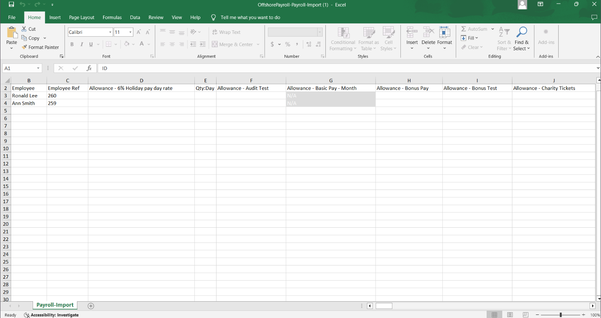Toggle Underline formatting

[x=91, y=44]
